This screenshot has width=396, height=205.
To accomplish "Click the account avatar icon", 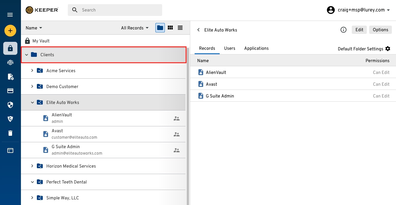I will click(331, 10).
